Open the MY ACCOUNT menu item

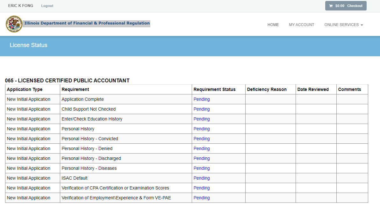point(301,25)
